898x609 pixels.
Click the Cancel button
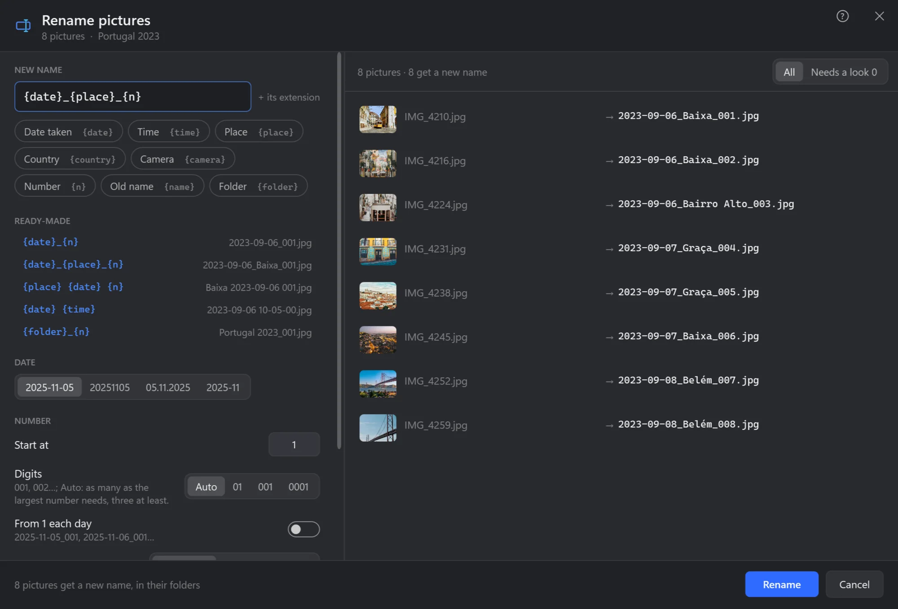854,584
